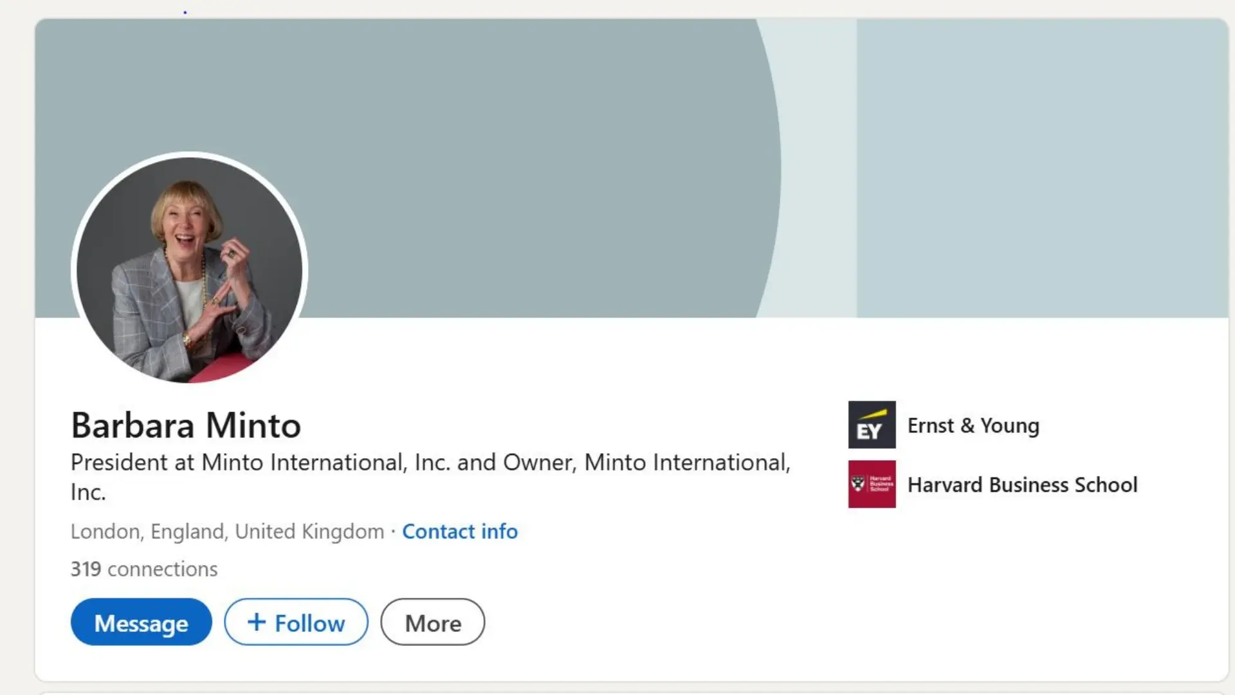Send a message using the Message button

[141, 622]
